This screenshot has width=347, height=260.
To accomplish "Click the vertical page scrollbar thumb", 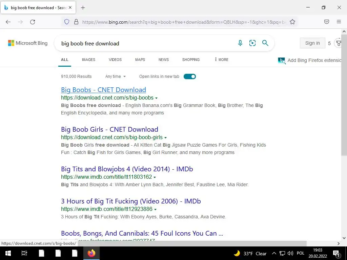I will coord(344,95).
